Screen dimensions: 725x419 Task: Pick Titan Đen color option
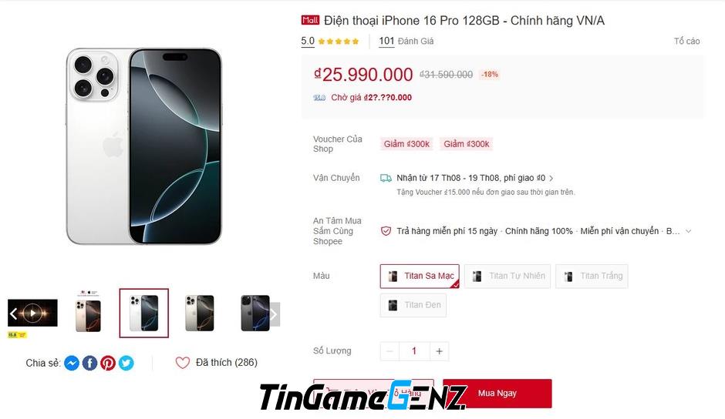tap(413, 305)
